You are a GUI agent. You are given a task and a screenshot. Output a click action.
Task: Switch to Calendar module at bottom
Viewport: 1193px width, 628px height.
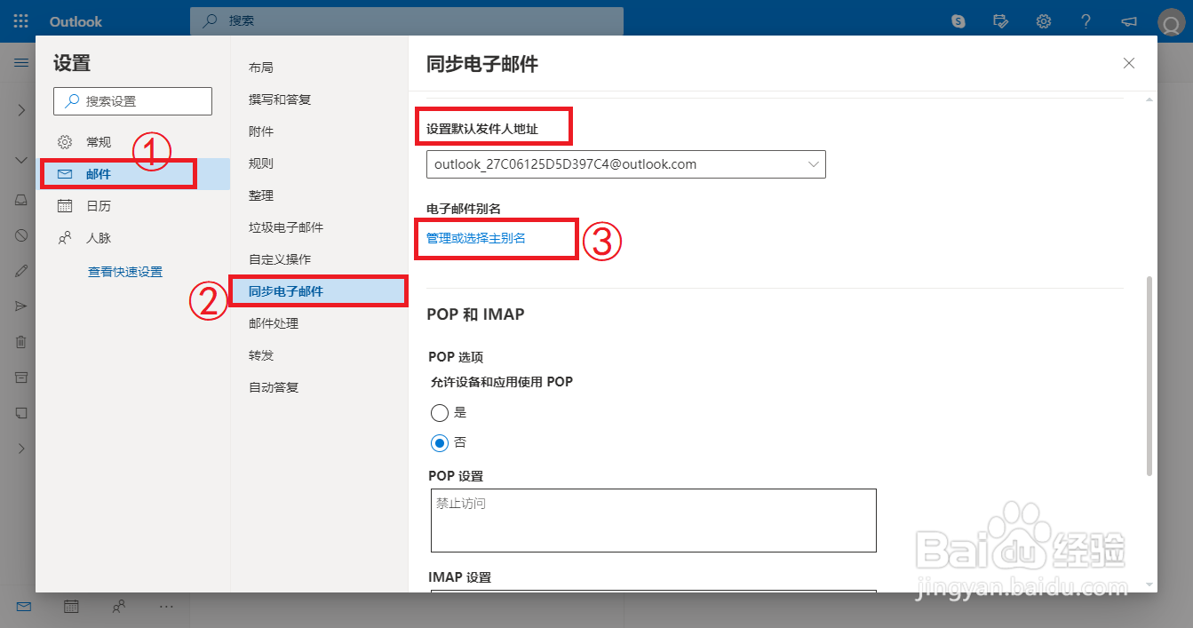[71, 607]
